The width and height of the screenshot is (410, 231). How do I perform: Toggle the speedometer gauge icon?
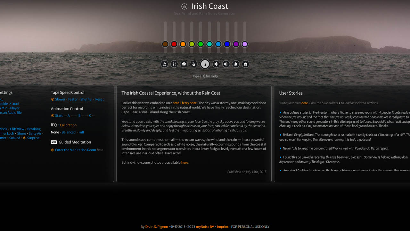(x=184, y=64)
